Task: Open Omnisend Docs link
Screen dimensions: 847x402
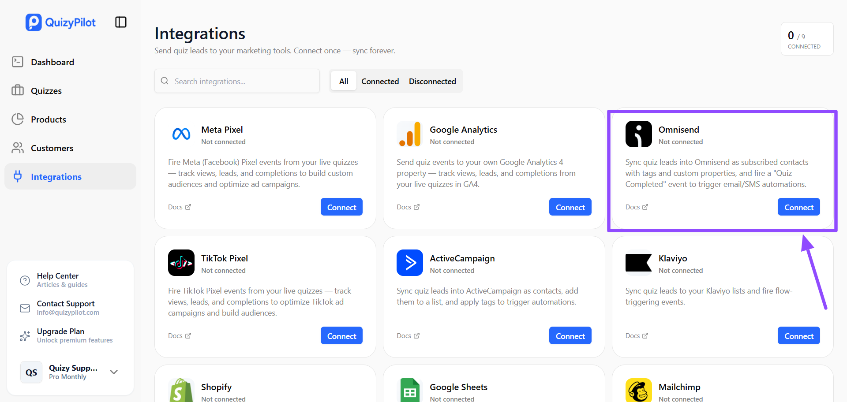Action: [x=637, y=207]
